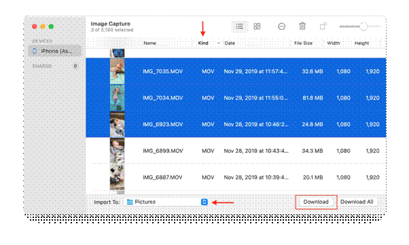409x245 pixels.
Task: Open the more options ellipsis menu
Action: (281, 26)
